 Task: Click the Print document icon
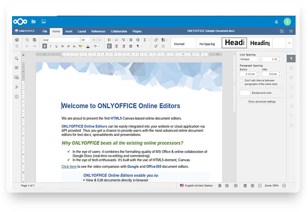pyautogui.click(x=17, y=40)
